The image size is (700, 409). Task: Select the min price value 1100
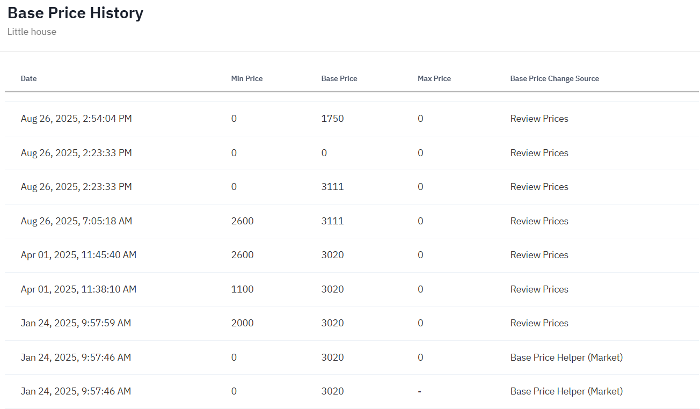point(242,289)
